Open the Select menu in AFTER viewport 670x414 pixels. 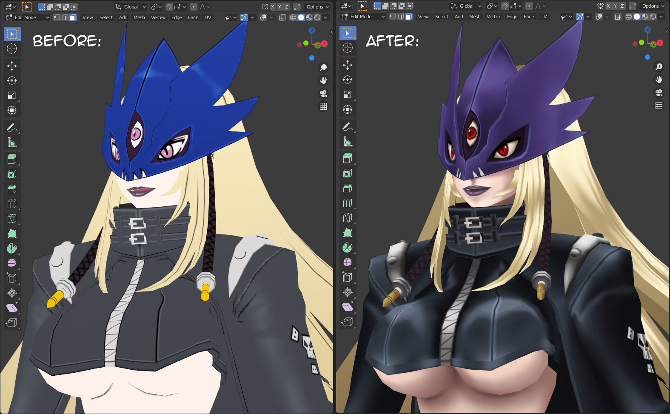point(442,17)
